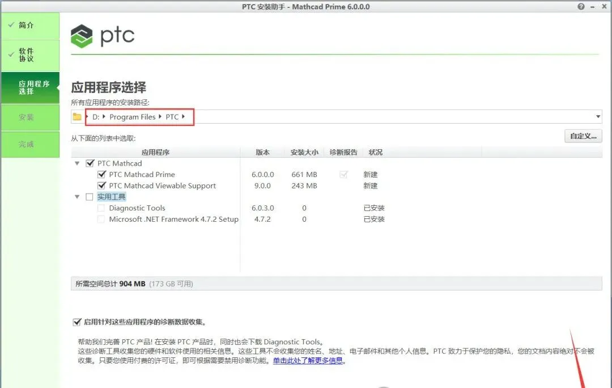Open the install path dropdown arrow

coord(598,116)
